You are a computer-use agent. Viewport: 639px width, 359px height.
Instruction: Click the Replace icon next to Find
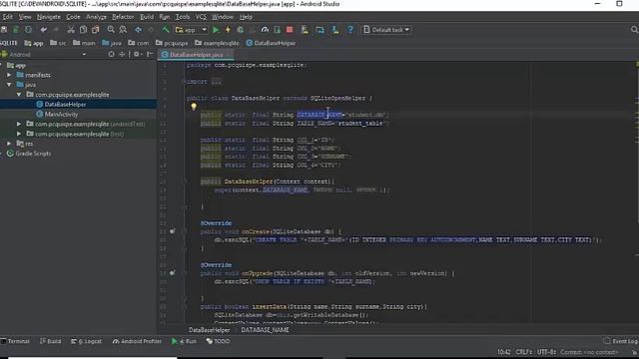point(123,30)
